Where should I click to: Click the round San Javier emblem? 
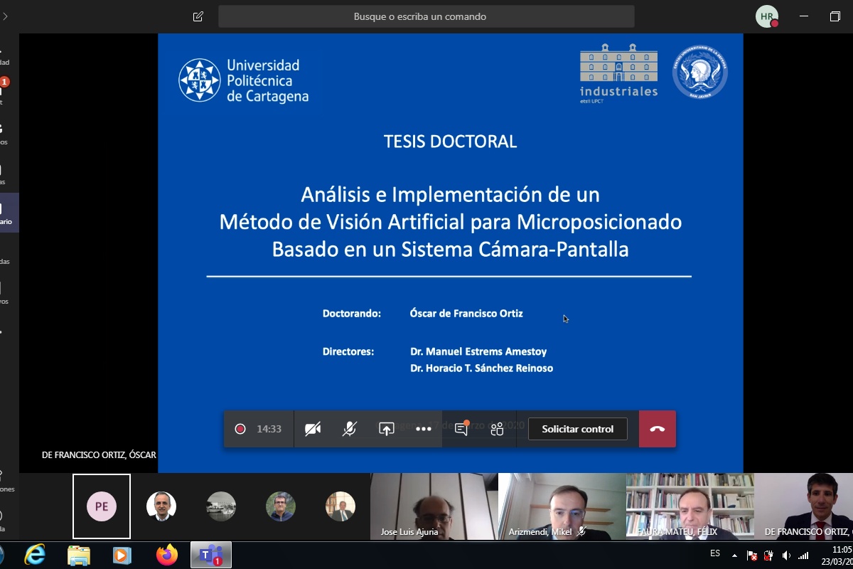point(699,73)
